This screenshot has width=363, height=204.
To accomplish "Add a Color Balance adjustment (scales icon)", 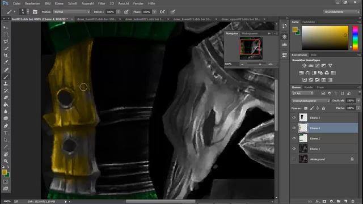I will coord(307,73).
